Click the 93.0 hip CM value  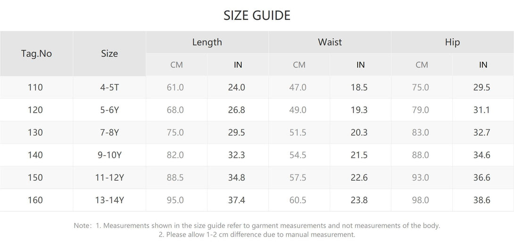point(420,178)
